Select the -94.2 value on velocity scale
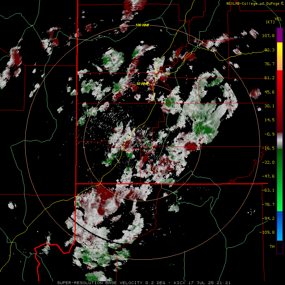285x285 pixels. click(x=268, y=218)
